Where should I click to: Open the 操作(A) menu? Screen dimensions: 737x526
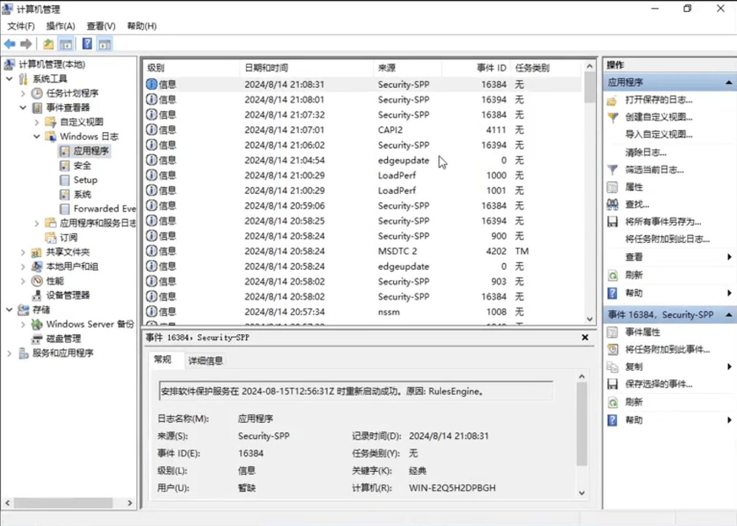(x=61, y=26)
